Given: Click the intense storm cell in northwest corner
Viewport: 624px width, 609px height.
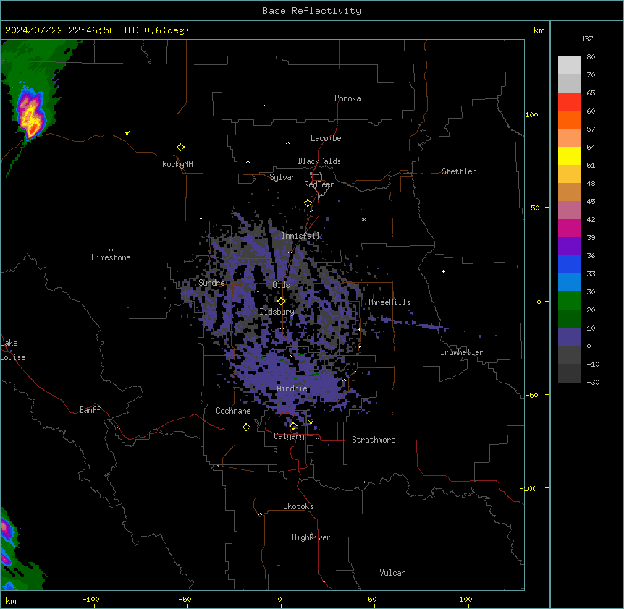Looking at the screenshot, I should (30, 114).
